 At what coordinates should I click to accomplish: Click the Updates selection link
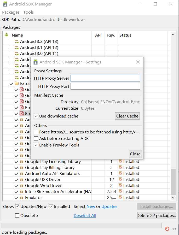click(109, 206)
